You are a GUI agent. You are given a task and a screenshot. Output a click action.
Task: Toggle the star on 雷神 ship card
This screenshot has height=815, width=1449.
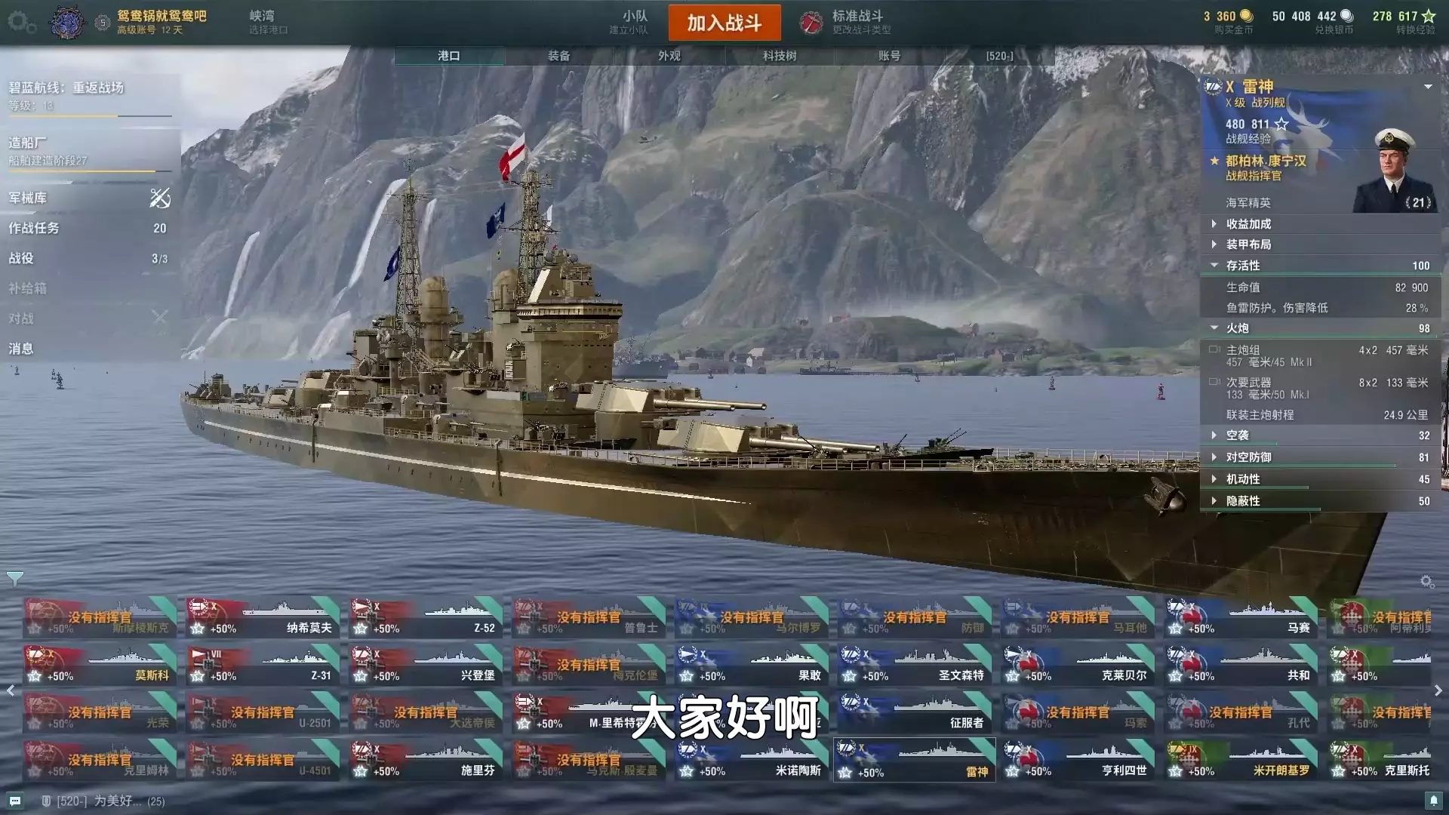pos(845,772)
